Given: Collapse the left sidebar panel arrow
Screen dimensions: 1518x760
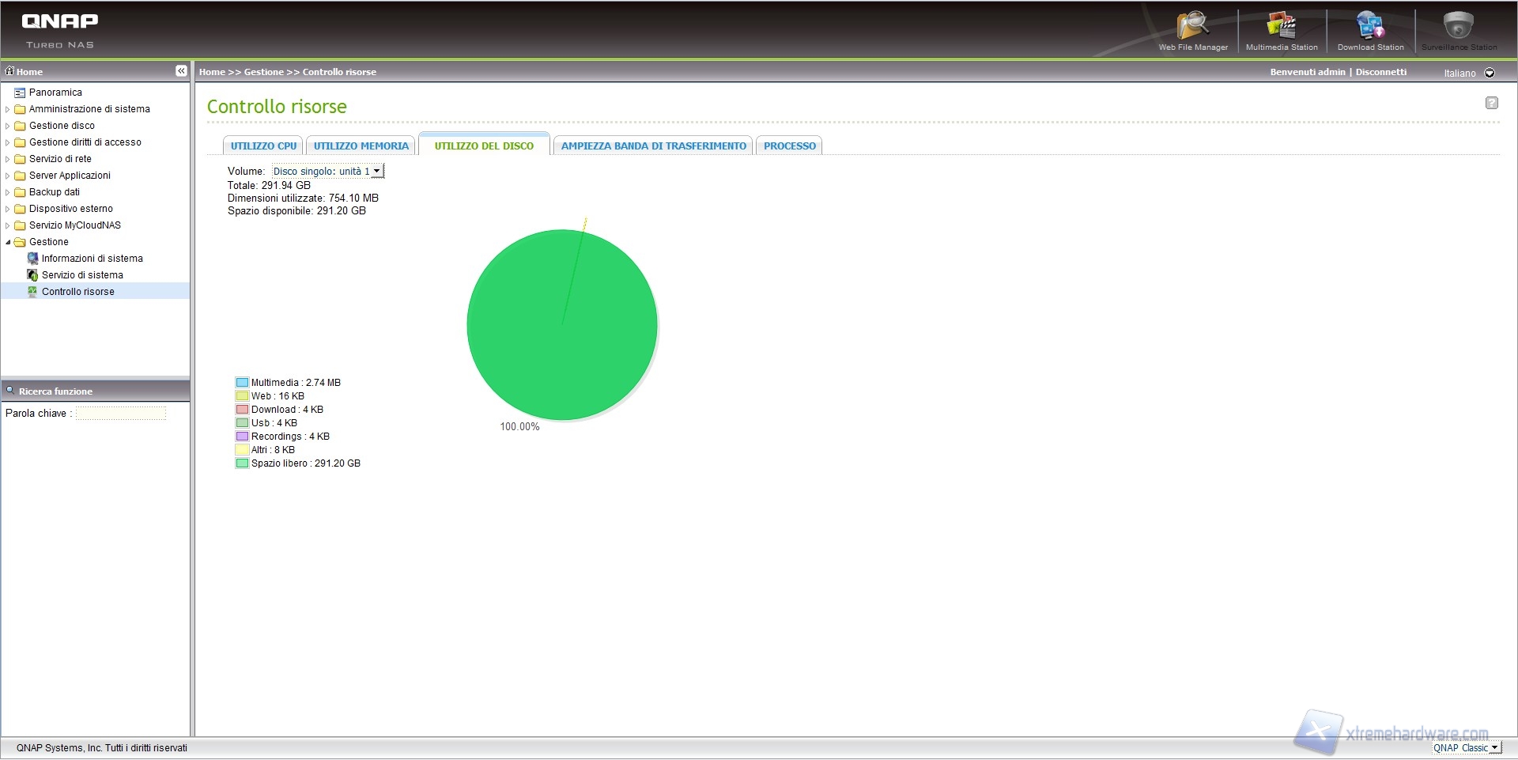Looking at the screenshot, I should click(x=181, y=71).
